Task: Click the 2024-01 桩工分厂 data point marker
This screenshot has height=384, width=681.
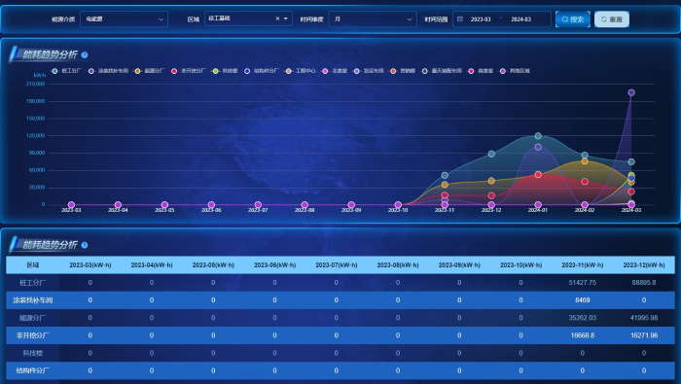Action: (538, 136)
